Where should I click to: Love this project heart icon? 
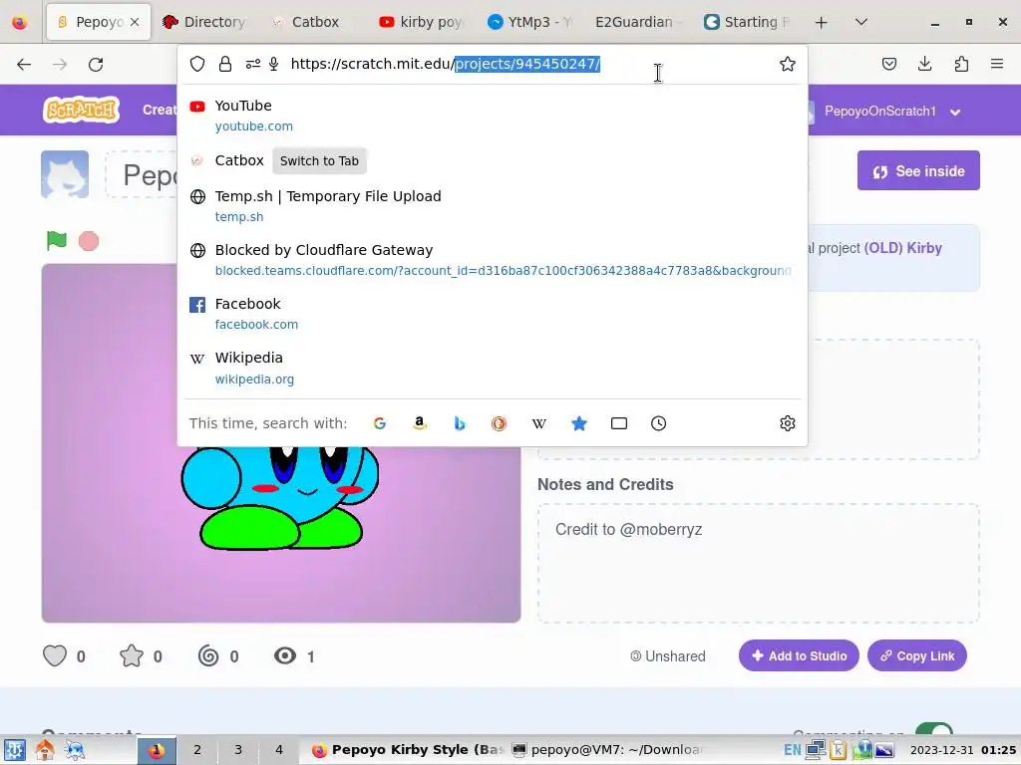point(55,655)
